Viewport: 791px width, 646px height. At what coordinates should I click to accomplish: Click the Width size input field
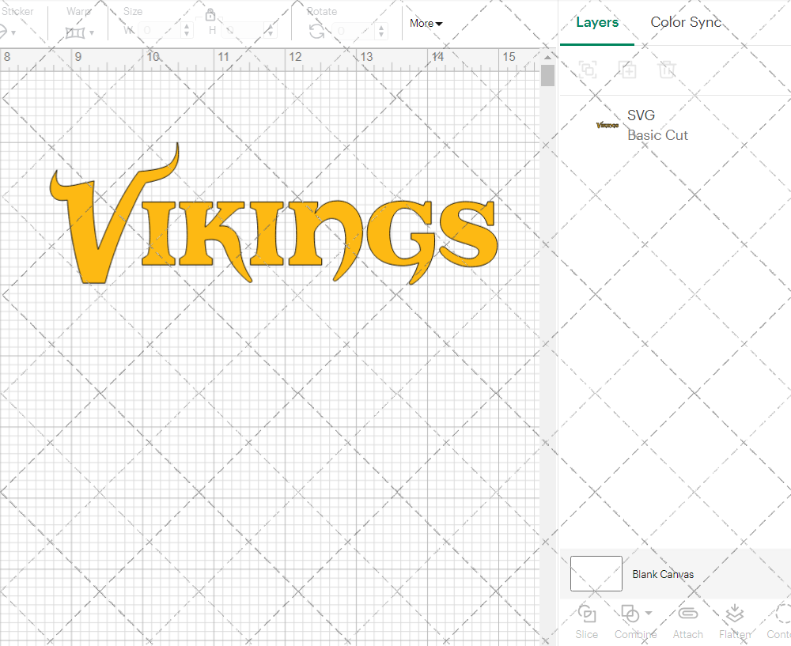tap(160, 30)
